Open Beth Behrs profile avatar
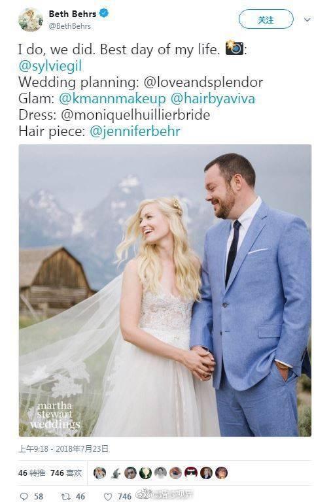The height and width of the screenshot is (504, 331). click(31, 20)
